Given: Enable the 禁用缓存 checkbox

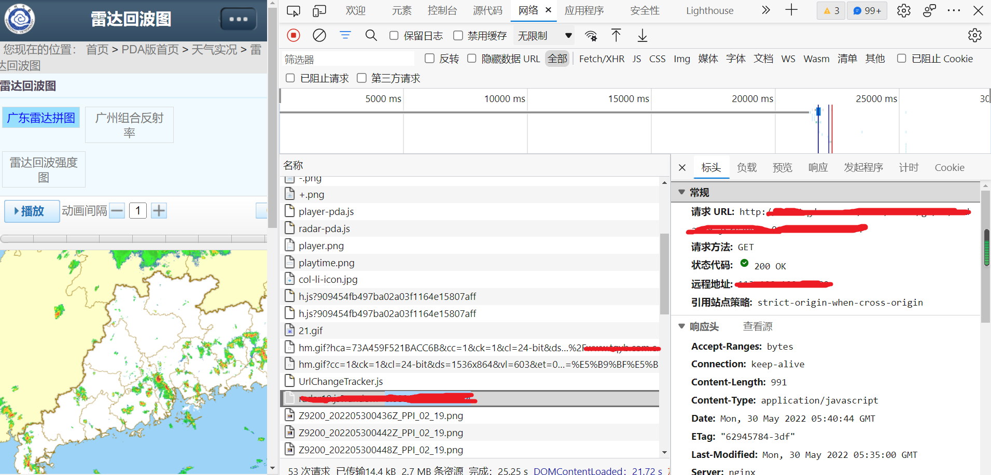Looking at the screenshot, I should (458, 35).
